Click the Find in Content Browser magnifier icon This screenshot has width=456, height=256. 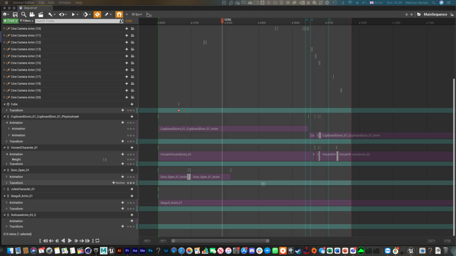tap(24, 15)
